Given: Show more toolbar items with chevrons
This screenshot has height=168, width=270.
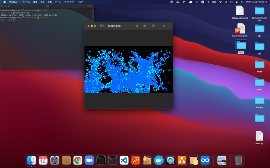Looking at the screenshot, I should click(164, 26).
